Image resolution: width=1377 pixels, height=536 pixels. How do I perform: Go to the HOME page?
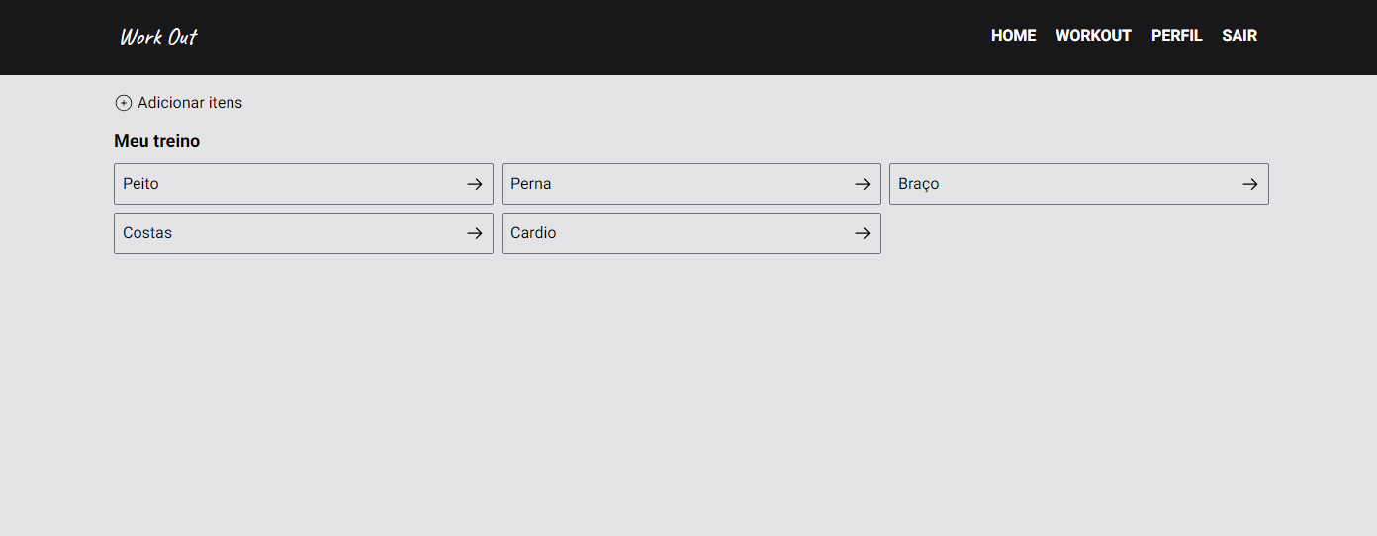pyautogui.click(x=1013, y=36)
